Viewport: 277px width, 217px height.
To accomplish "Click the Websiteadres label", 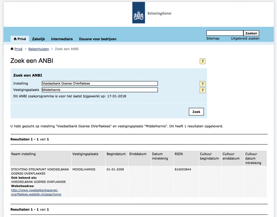I will pyautogui.click(x=23, y=186).
